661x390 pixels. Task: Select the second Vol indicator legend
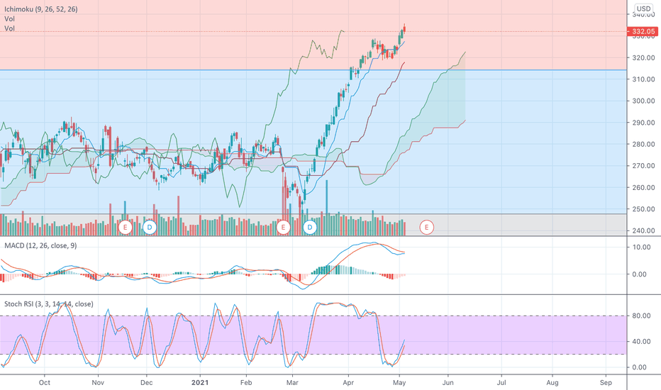coord(10,28)
